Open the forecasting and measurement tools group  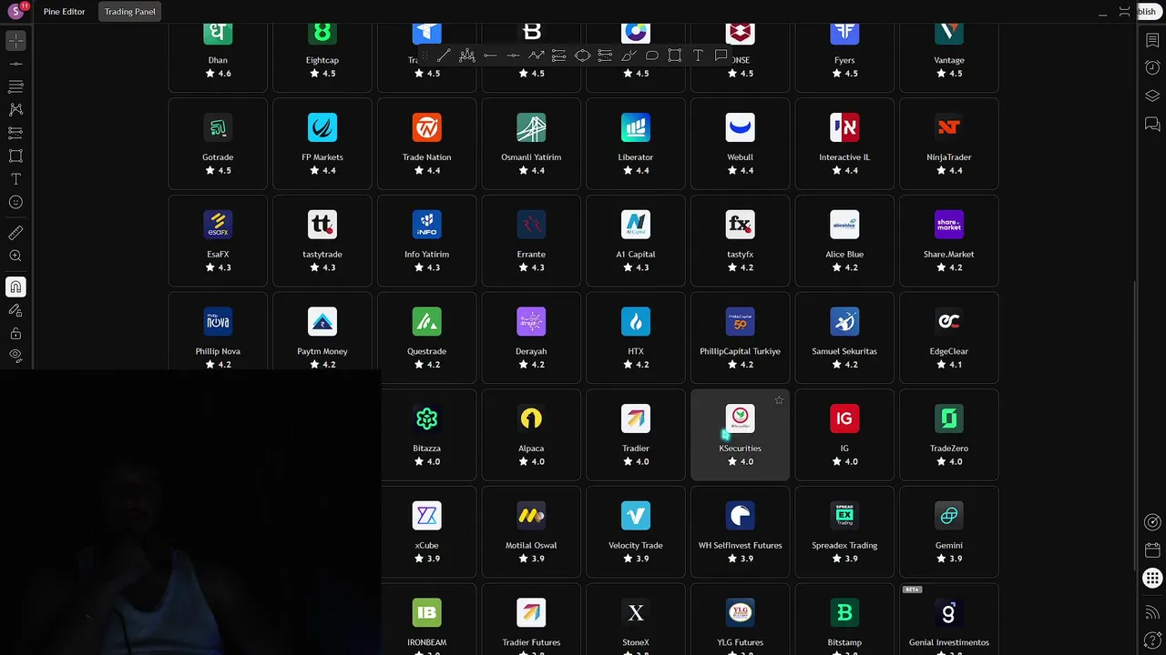click(x=15, y=133)
